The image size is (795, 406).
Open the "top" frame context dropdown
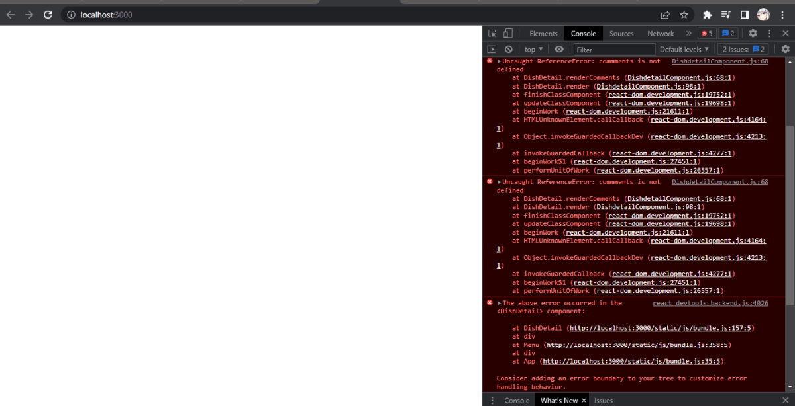[533, 48]
